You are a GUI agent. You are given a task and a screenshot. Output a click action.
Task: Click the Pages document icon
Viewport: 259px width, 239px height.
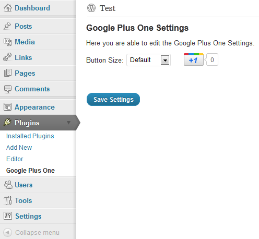click(x=8, y=73)
